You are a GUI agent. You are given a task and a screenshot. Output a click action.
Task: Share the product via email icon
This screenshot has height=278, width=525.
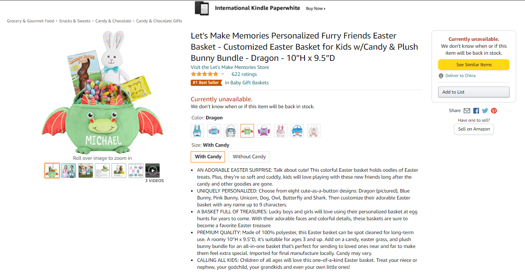tap(467, 111)
